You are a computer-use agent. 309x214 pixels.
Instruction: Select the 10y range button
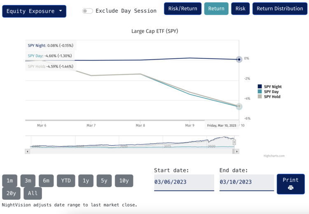124,181
